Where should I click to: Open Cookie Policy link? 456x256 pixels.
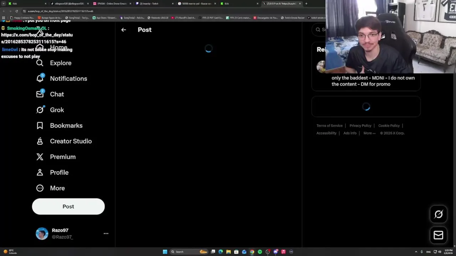point(389,126)
